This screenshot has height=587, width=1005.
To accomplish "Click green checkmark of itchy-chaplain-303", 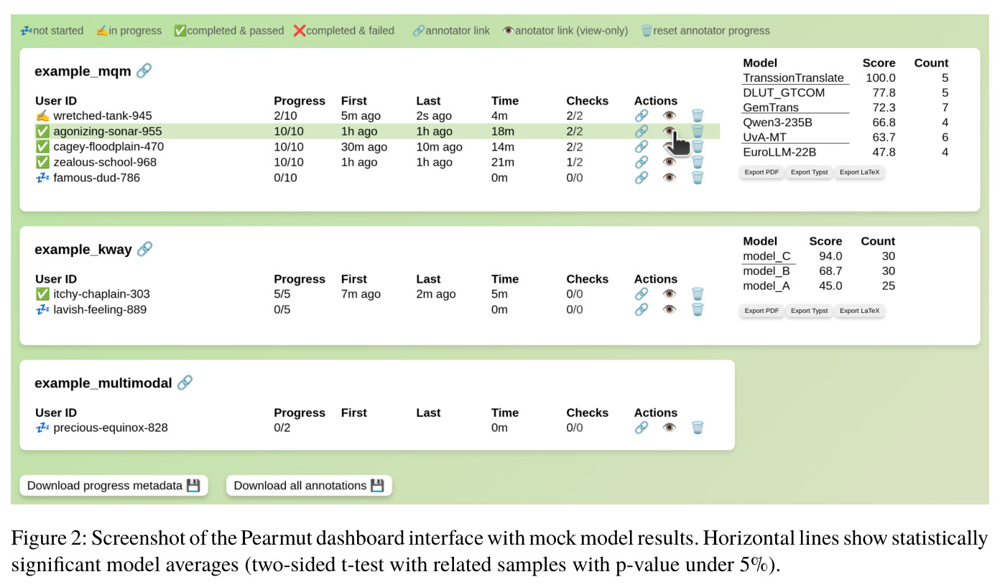I will click(42, 294).
